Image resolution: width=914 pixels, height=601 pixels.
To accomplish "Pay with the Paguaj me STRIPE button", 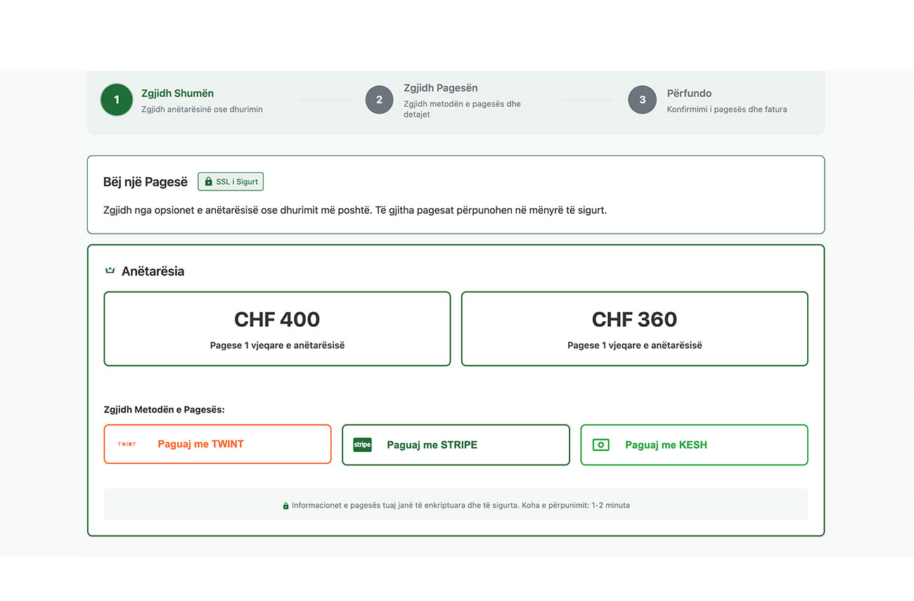I will (456, 445).
